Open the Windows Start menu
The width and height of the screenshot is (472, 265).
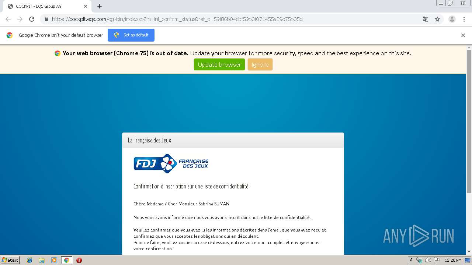pos(10,260)
